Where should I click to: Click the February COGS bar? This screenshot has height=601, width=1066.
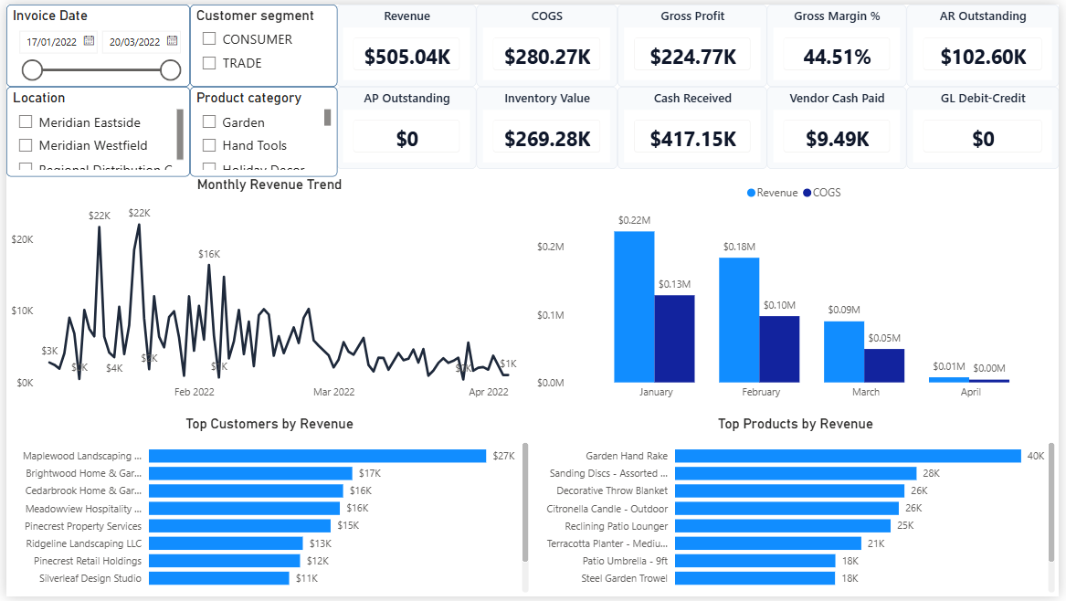779,349
